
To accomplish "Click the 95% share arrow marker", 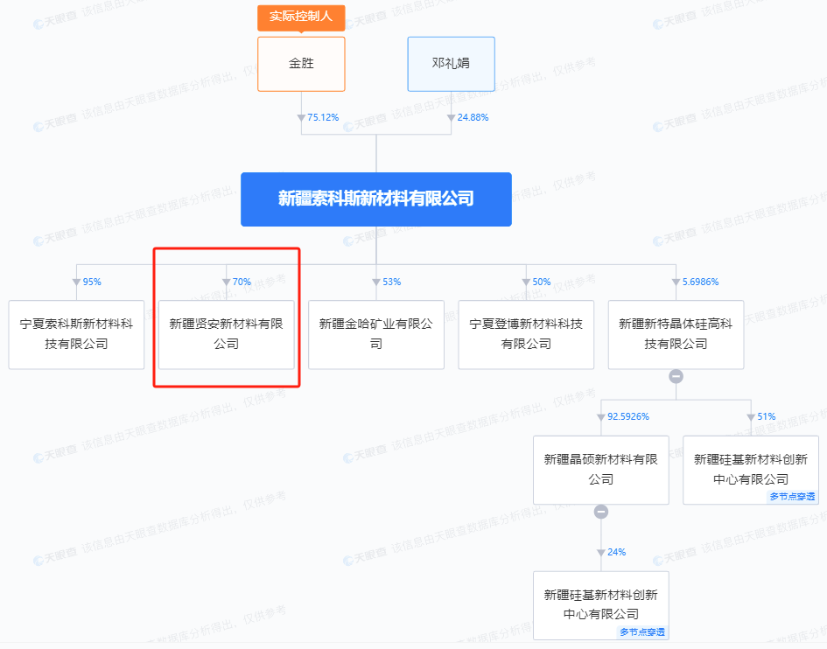I will pyautogui.click(x=76, y=282).
